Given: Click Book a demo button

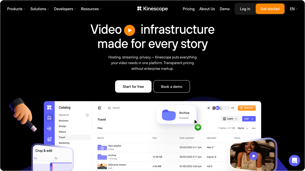Looking at the screenshot, I should pos(172,86).
